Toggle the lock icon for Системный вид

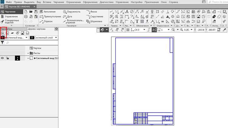8,58
